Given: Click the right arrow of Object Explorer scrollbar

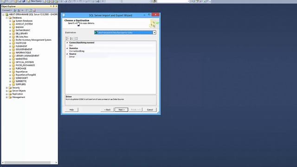Looking at the screenshot, I should [56, 162].
